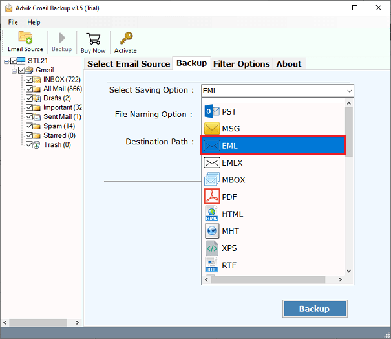This screenshot has height=339, width=391.
Task: Click format list scroll left arrow
Action: point(206,280)
